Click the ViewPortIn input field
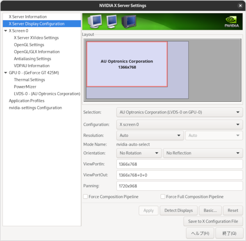This screenshot has width=246, height=241. click(180, 164)
